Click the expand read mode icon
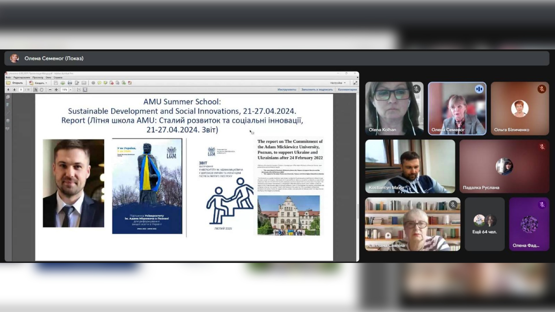The width and height of the screenshot is (555, 312). tap(355, 83)
